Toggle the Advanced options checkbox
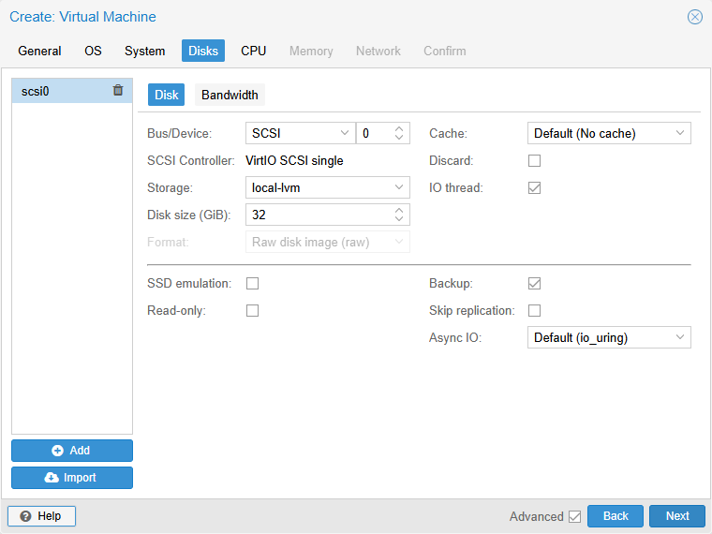This screenshot has height=534, width=712. click(x=575, y=517)
